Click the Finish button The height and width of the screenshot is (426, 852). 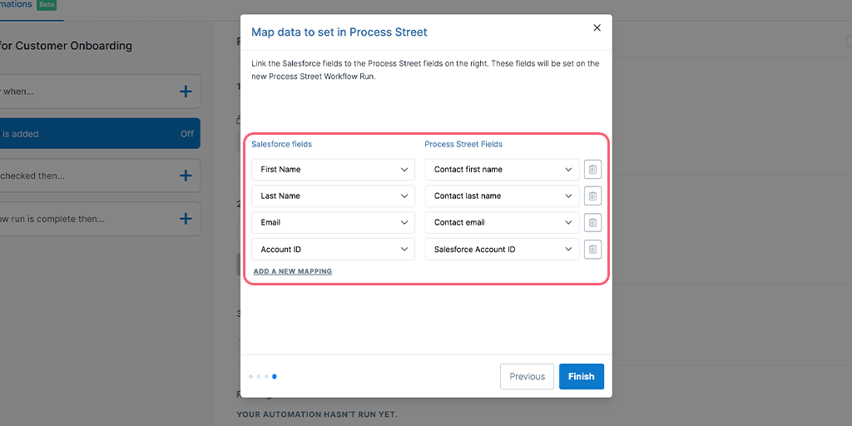(582, 377)
